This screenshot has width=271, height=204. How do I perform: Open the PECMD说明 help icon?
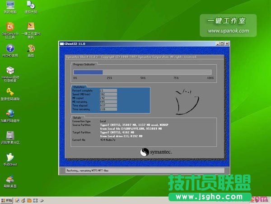coord(10,51)
